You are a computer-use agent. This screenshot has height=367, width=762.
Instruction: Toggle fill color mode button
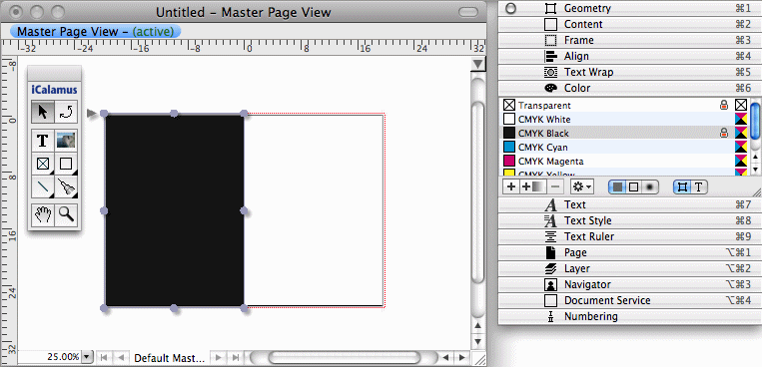[x=617, y=186]
